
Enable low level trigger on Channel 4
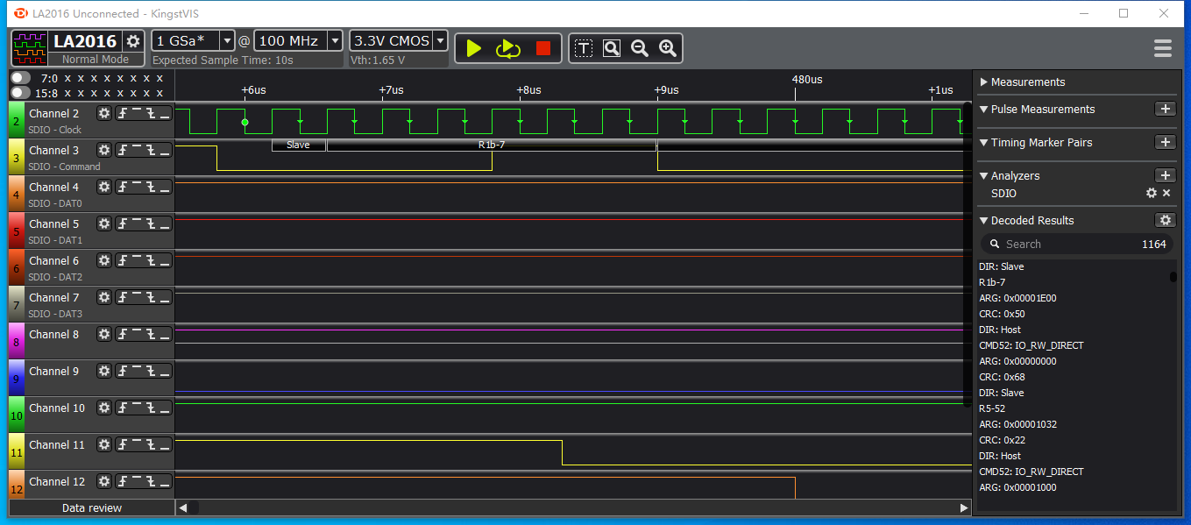point(163,187)
